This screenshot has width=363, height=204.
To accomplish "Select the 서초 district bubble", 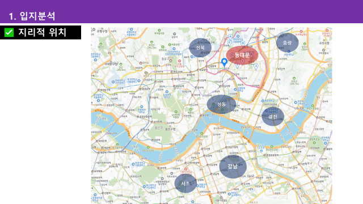I will (185, 184).
